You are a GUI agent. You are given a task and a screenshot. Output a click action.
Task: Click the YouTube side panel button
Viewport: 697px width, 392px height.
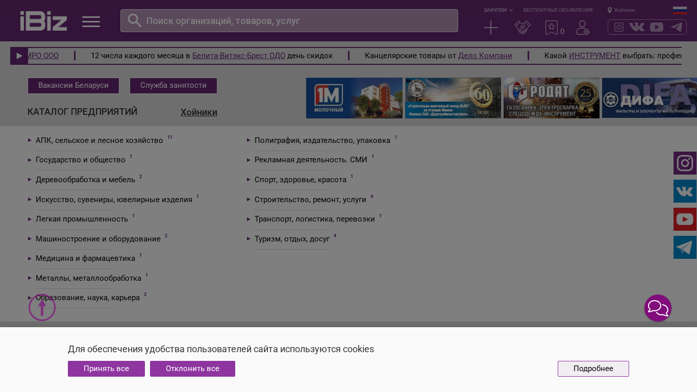[685, 219]
